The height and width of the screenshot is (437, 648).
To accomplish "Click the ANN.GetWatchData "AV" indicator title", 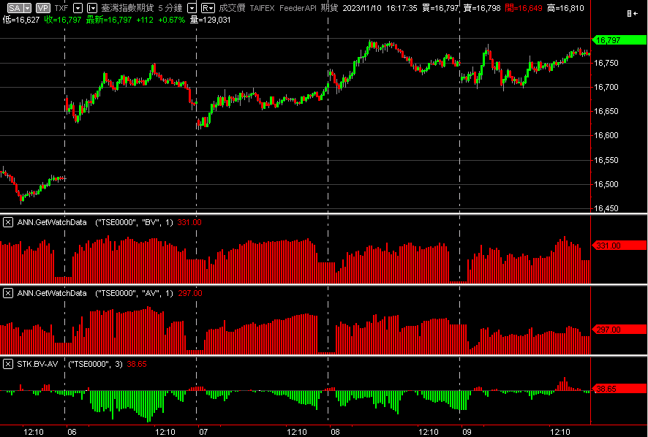I will pos(95,293).
